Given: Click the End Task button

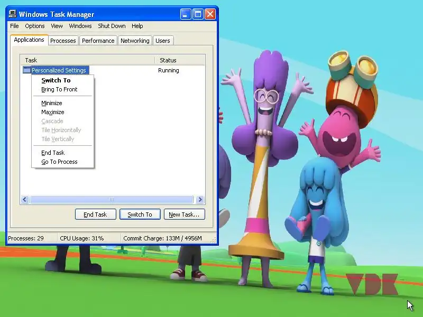Looking at the screenshot, I should [96, 215].
